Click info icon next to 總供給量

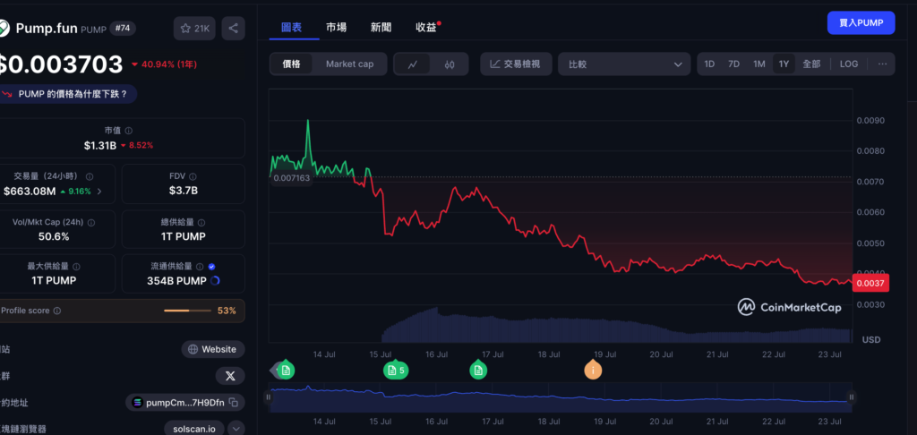coord(201,223)
